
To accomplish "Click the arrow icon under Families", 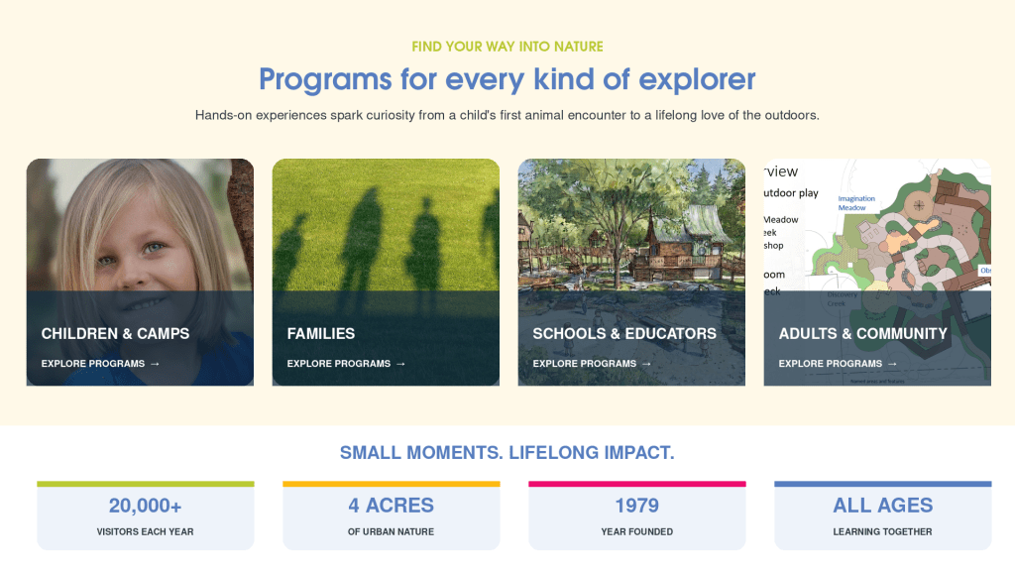I will pyautogui.click(x=400, y=364).
